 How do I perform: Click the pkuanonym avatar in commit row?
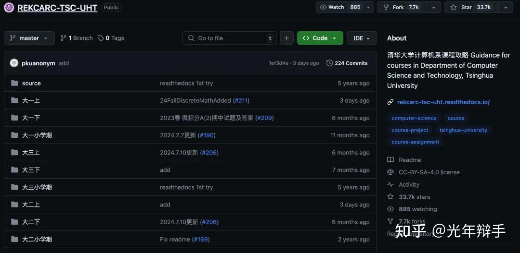click(14, 63)
